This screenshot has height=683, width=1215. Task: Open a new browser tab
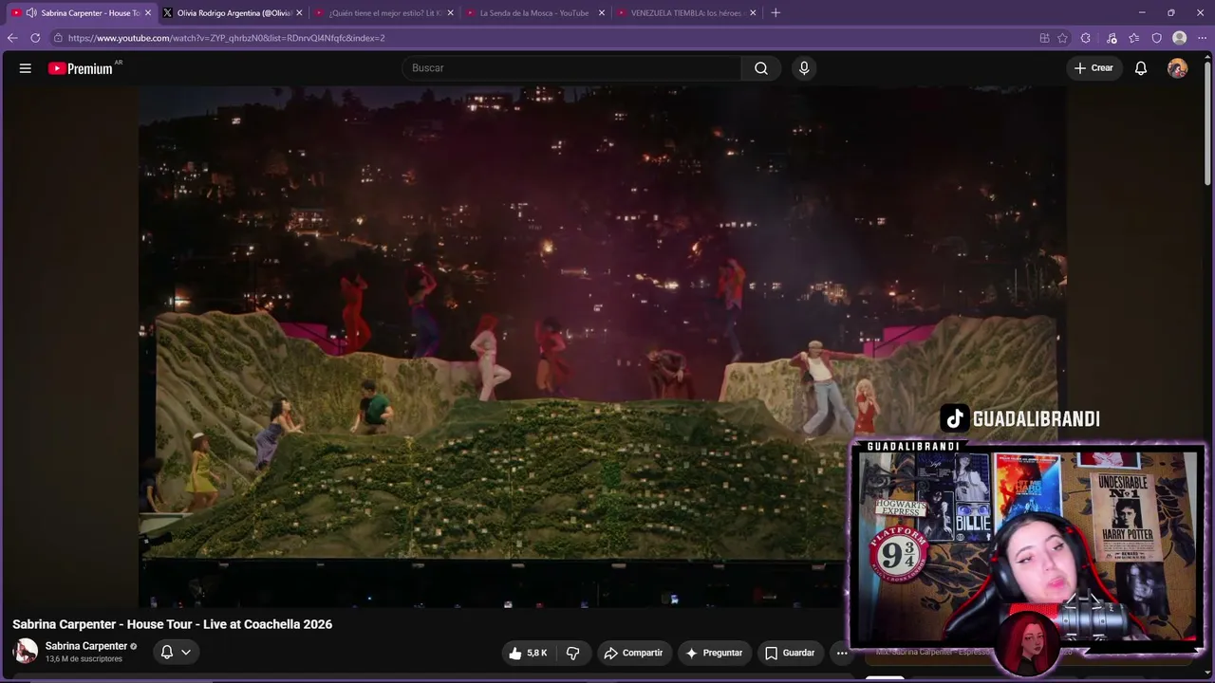coord(776,12)
